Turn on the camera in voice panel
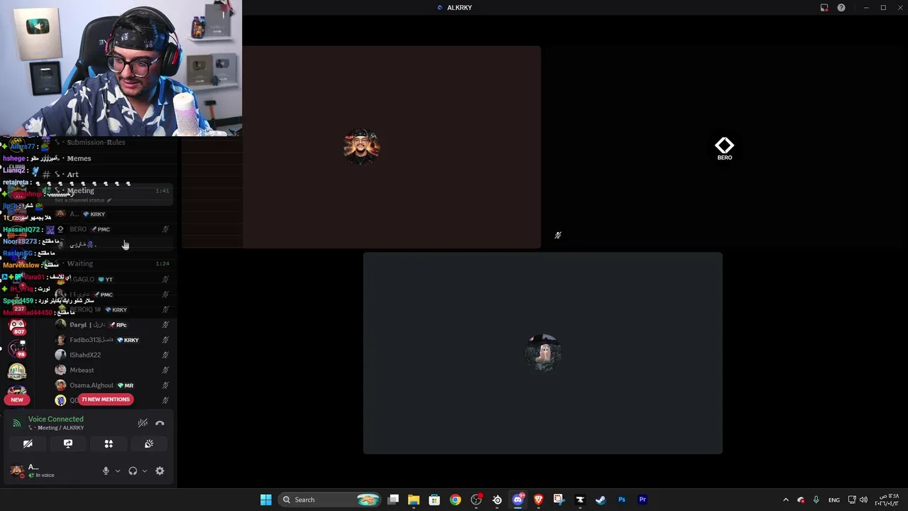This screenshot has height=511, width=908. (x=28, y=444)
